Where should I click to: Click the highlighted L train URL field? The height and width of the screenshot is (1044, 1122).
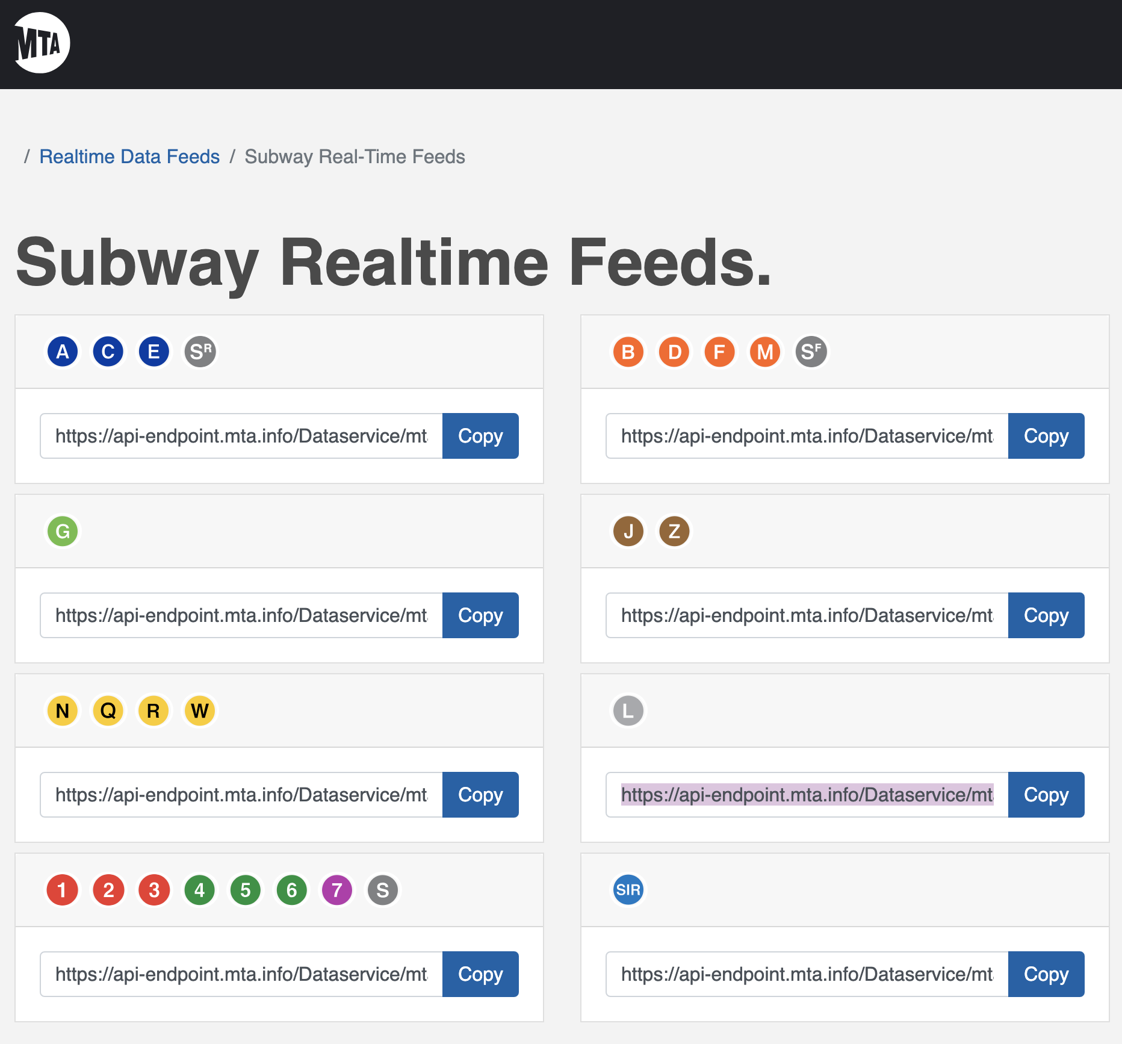pyautogui.click(x=807, y=795)
